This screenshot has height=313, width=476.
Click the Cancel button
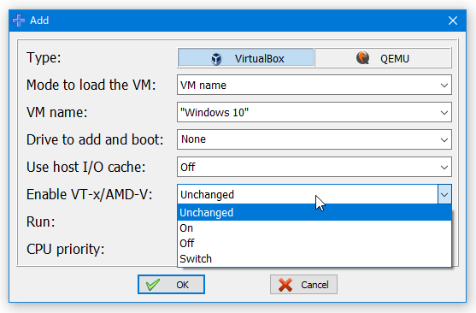(x=303, y=285)
